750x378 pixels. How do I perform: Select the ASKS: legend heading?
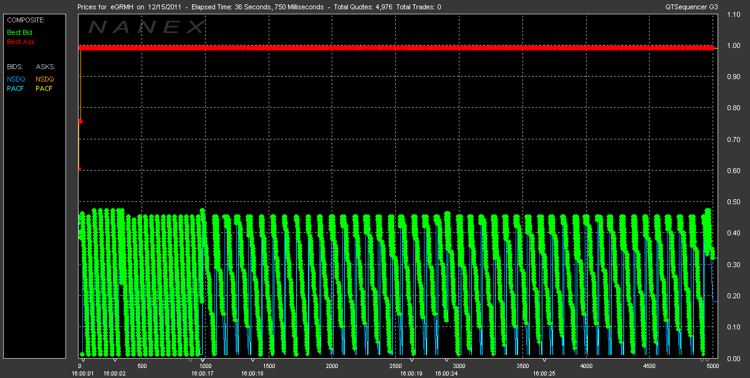46,67
